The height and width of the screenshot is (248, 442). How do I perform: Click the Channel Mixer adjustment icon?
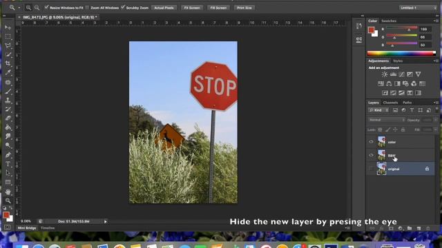point(414,83)
